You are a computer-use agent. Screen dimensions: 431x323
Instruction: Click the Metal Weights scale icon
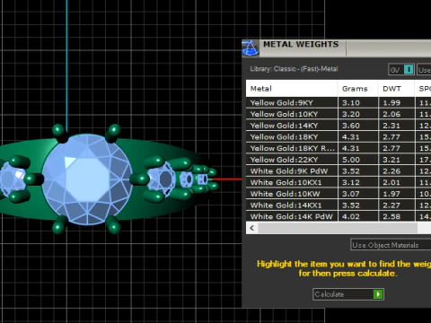point(250,48)
